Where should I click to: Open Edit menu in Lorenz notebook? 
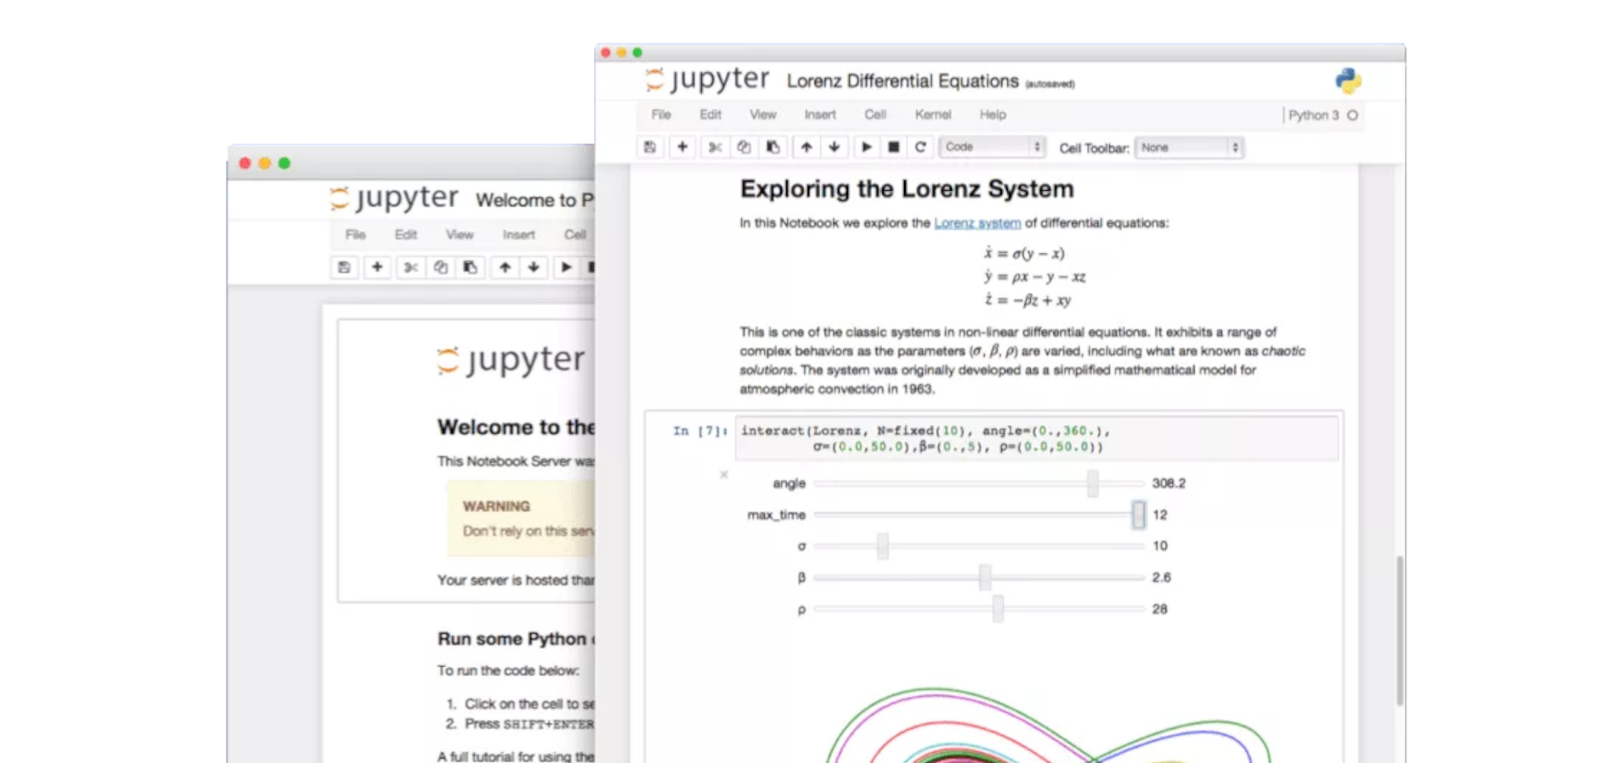tap(710, 115)
